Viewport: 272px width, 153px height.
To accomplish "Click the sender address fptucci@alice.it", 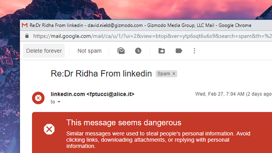I will [111, 94].
